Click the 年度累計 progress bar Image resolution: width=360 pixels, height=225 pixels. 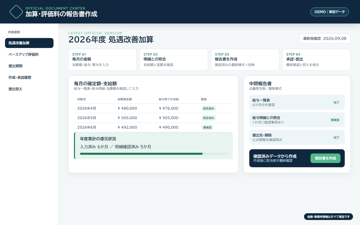pos(154,154)
